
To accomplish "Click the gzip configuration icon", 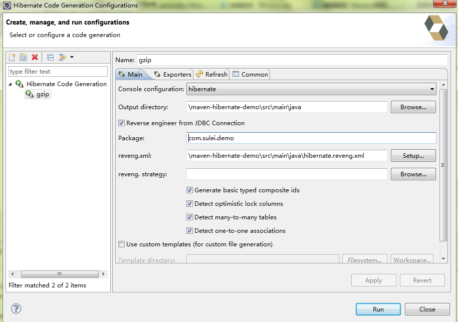I will [30, 94].
